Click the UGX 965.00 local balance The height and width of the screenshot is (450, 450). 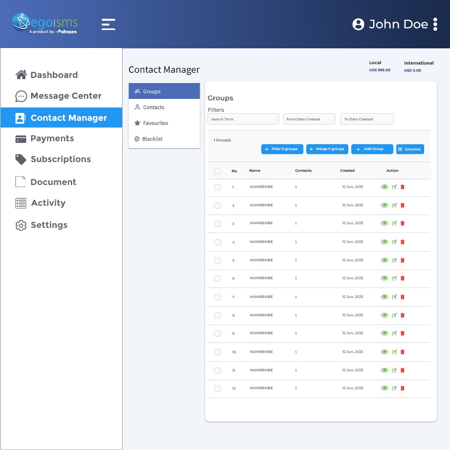380,70
